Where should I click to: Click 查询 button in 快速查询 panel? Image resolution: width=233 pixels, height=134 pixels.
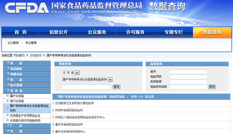click(116, 87)
